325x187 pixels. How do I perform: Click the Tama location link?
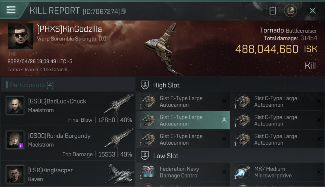coord(14,70)
